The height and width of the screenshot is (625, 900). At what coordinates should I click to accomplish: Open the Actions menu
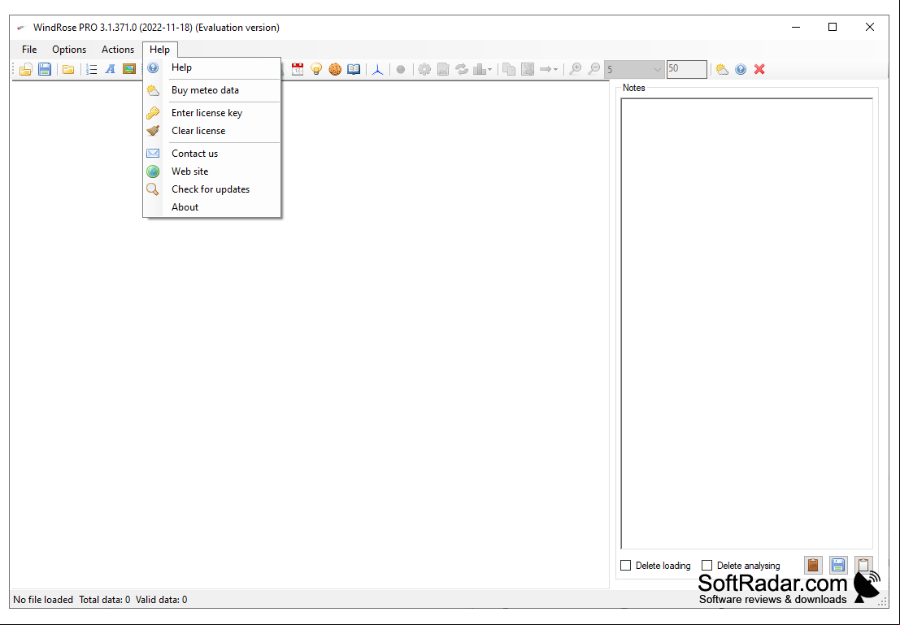pos(118,50)
